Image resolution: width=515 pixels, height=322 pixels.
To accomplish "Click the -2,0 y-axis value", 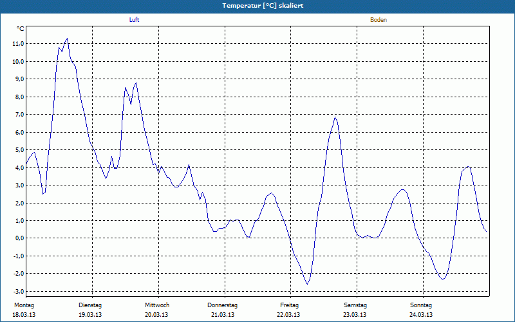I will tap(18, 273).
